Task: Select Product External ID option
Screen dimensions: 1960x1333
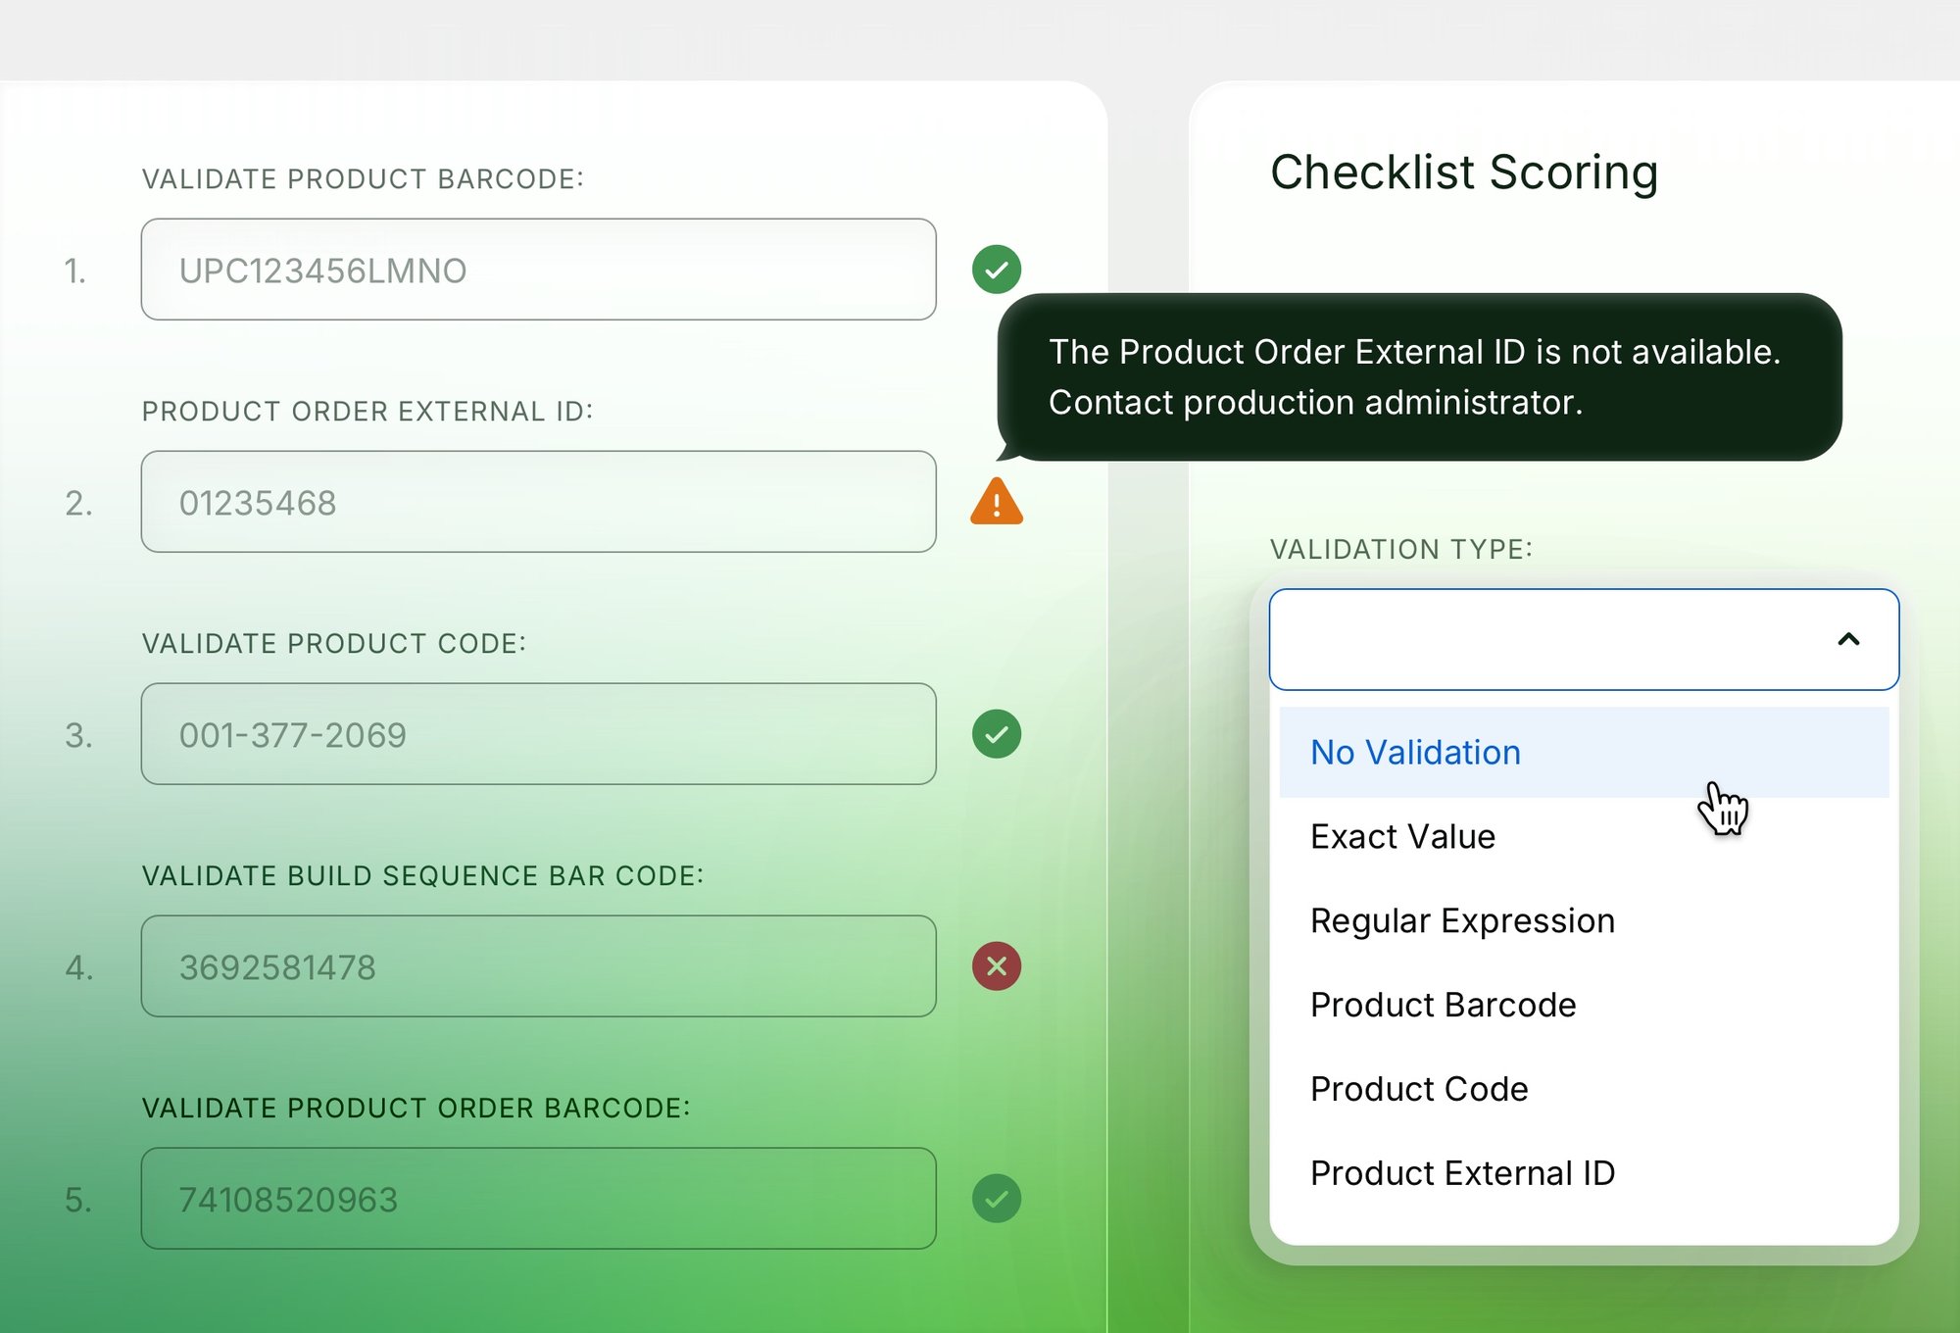Action: (1584, 1173)
